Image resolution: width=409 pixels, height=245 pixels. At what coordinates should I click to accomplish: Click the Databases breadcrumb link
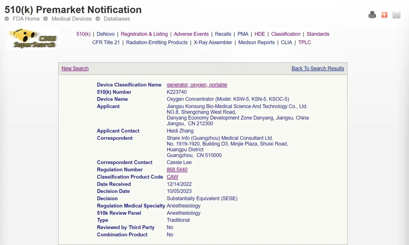116,19
